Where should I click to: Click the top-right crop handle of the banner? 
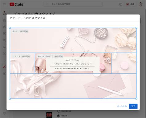136,28
